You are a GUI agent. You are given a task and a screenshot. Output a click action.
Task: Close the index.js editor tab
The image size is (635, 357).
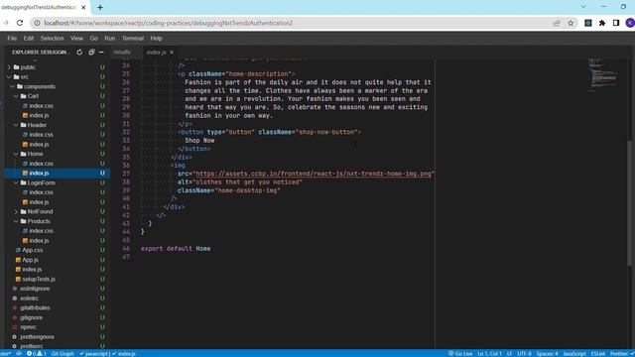click(172, 53)
